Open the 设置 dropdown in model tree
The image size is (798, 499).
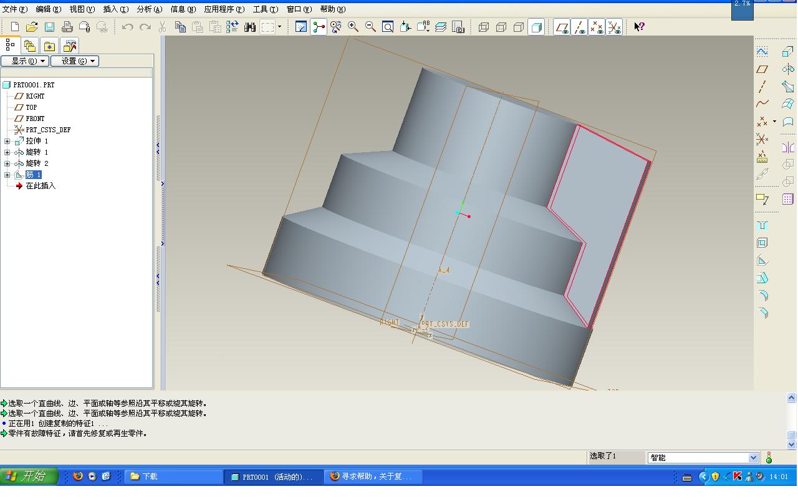(75, 61)
